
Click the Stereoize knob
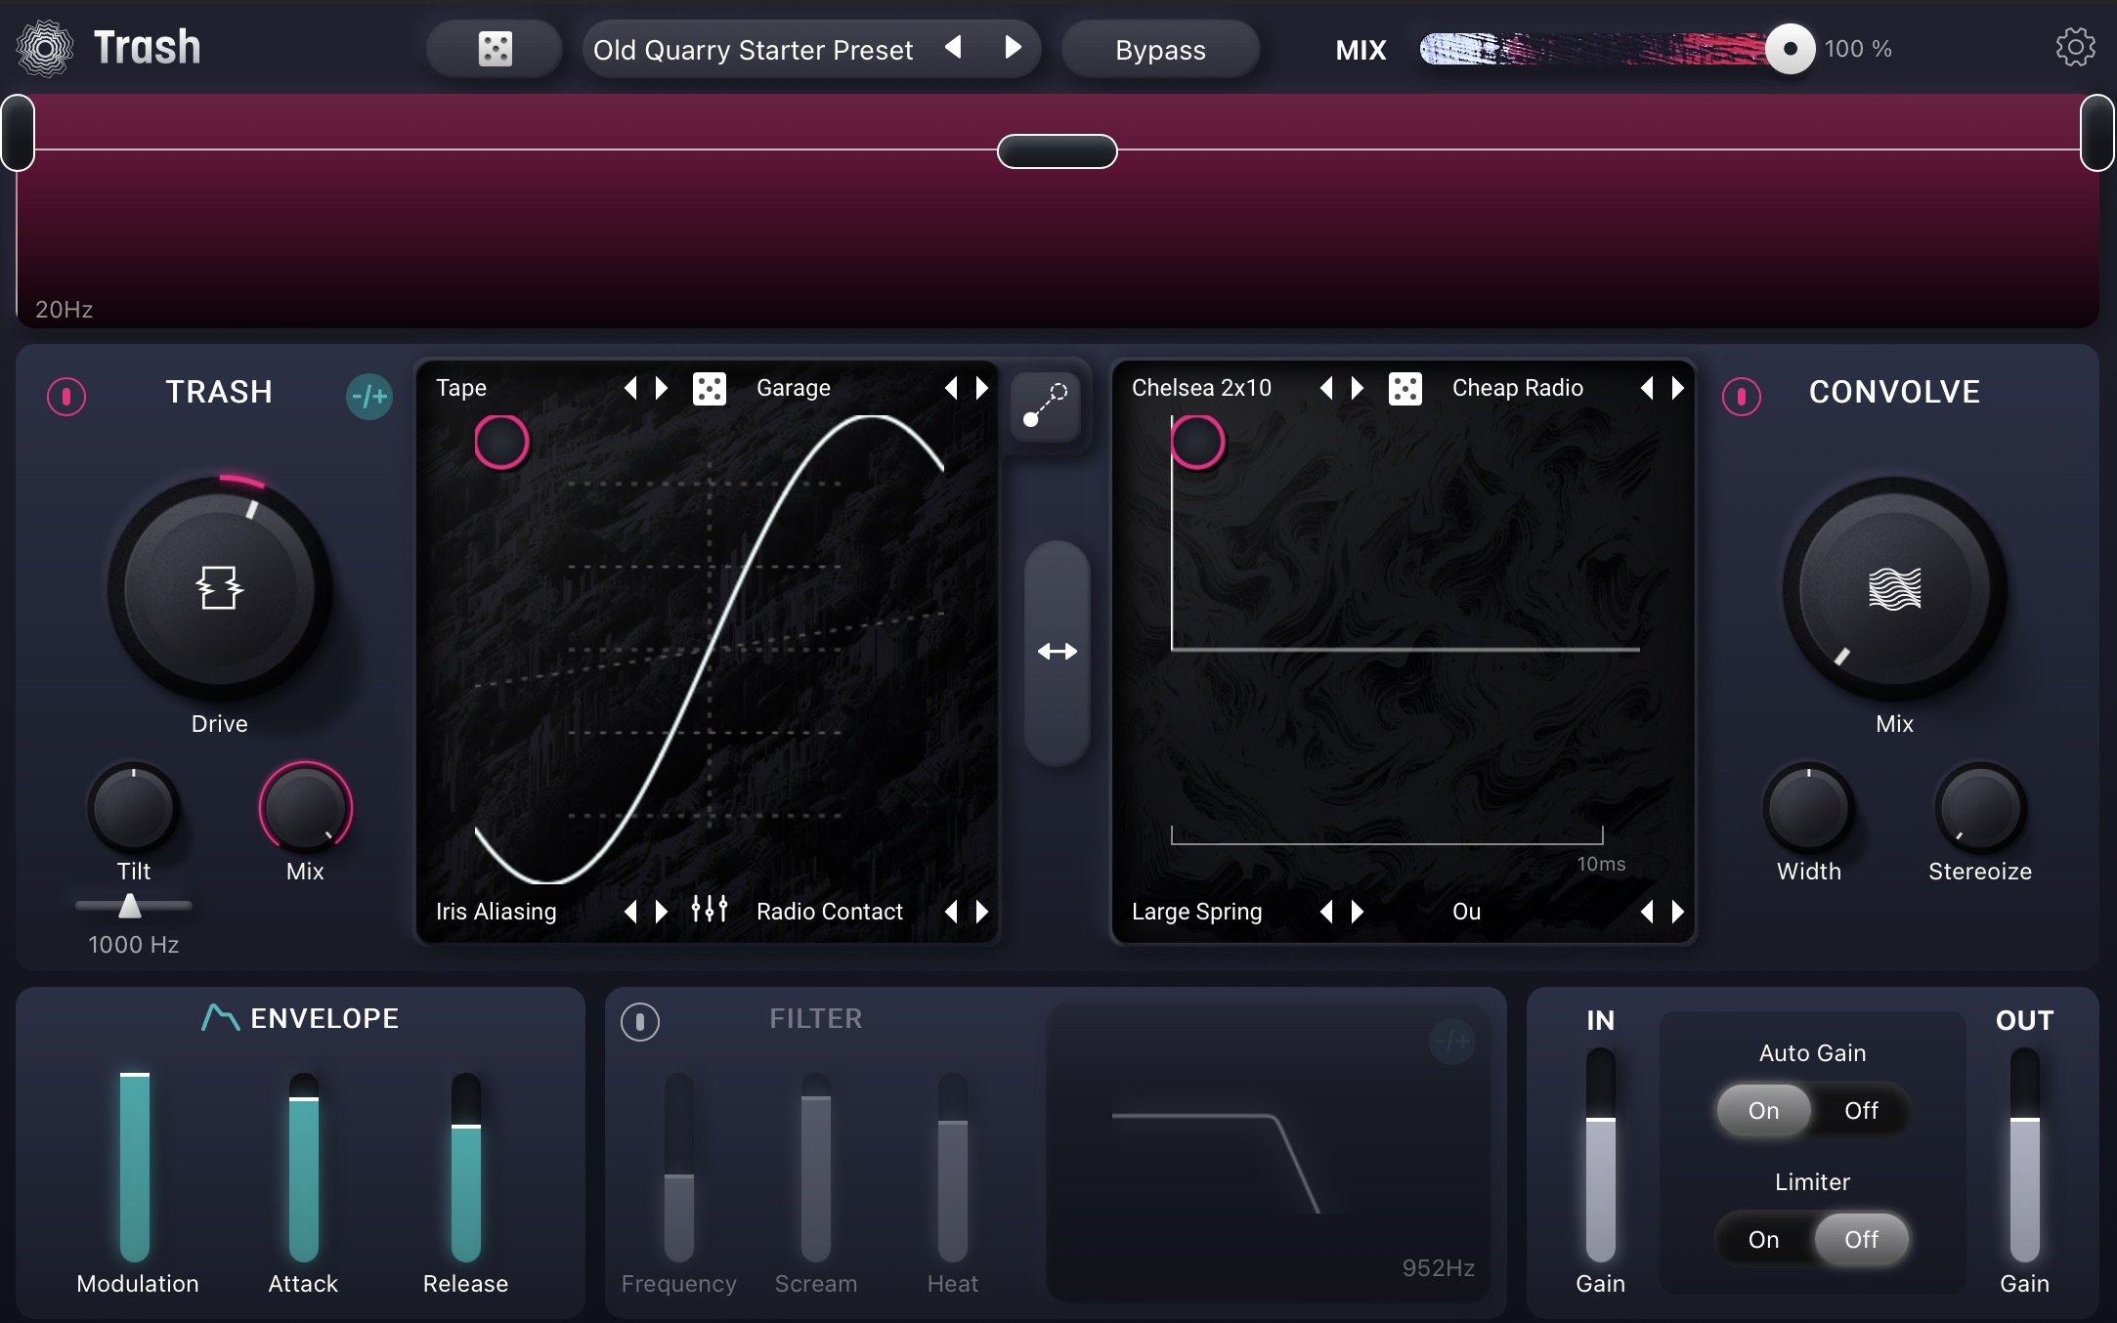point(1980,808)
